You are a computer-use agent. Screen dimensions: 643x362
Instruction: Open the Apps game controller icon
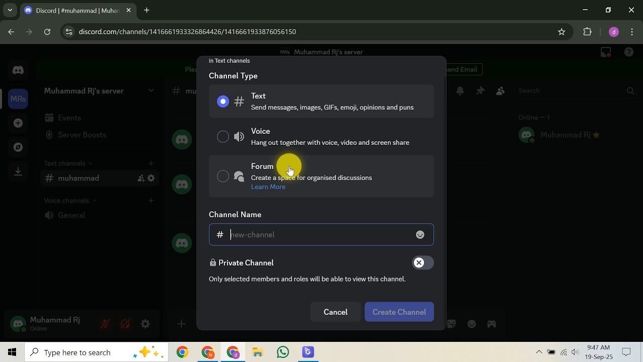click(491, 324)
